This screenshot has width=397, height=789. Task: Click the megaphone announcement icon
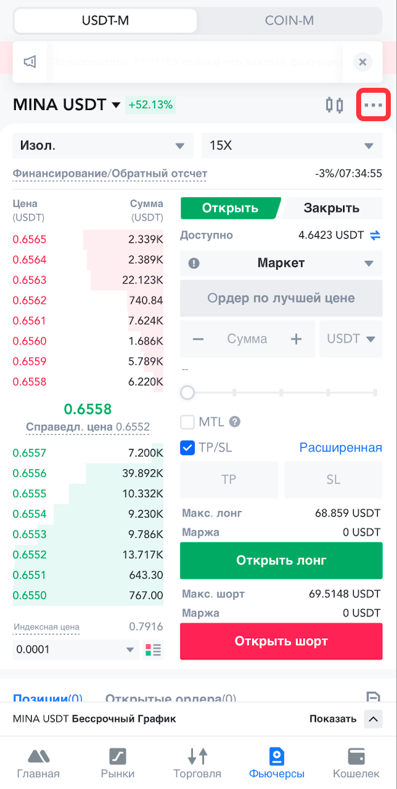[x=30, y=62]
